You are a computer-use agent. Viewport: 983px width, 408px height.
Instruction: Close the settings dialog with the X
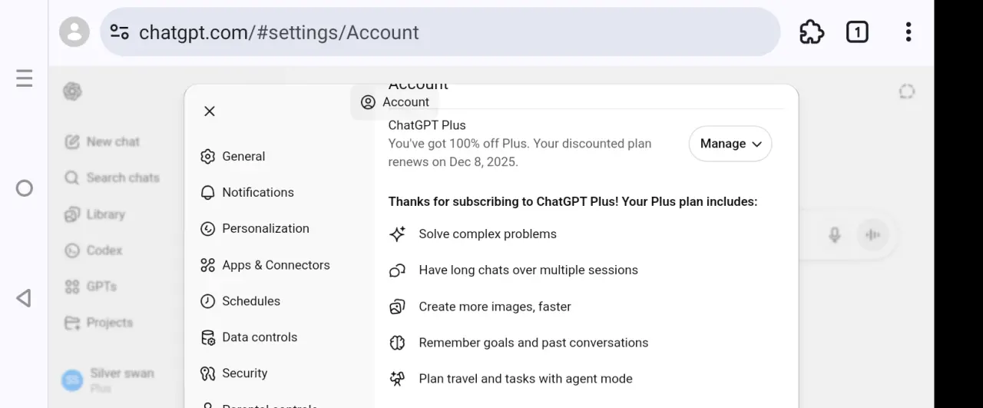[x=210, y=111]
